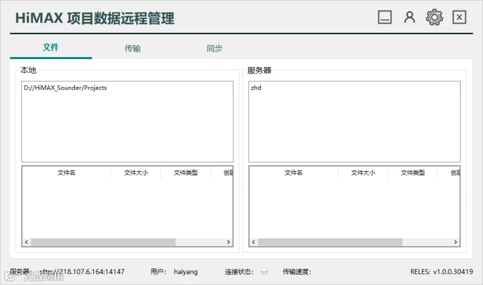
Task: Close the HiMAX remote management window
Action: 459,17
